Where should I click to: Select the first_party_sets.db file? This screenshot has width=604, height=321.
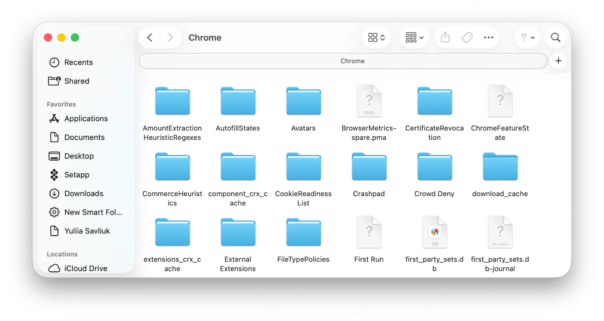pyautogui.click(x=435, y=233)
